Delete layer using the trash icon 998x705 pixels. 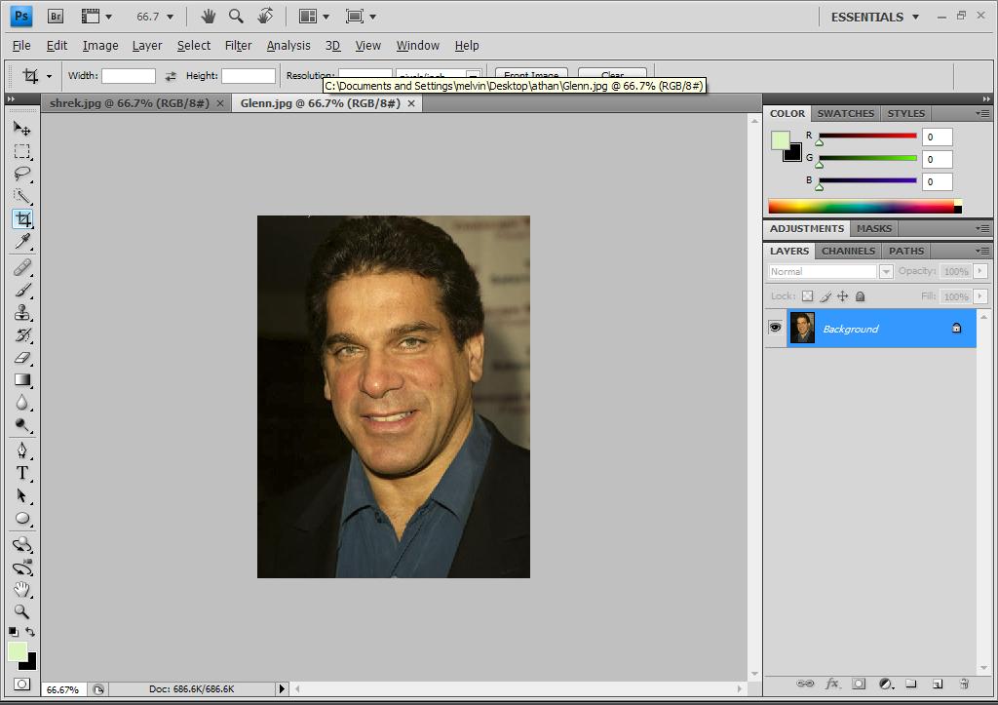point(964,684)
